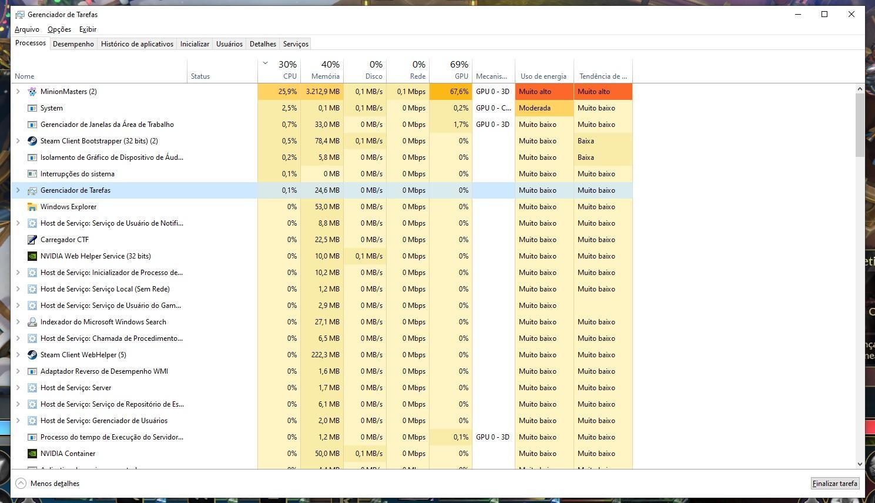Viewport: 875px width, 503px height.
Task: Click the Carregador CTF pen icon
Action: [32, 240]
